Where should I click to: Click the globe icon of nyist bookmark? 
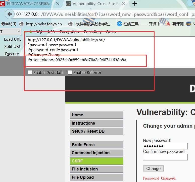21,24
